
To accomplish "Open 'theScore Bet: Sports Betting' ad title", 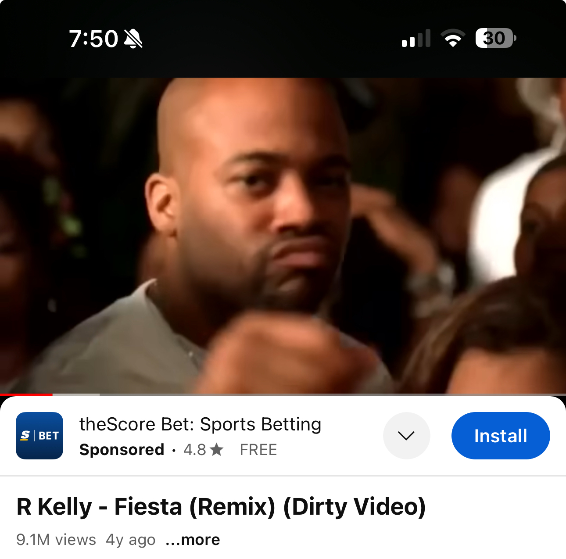I will pyautogui.click(x=200, y=424).
